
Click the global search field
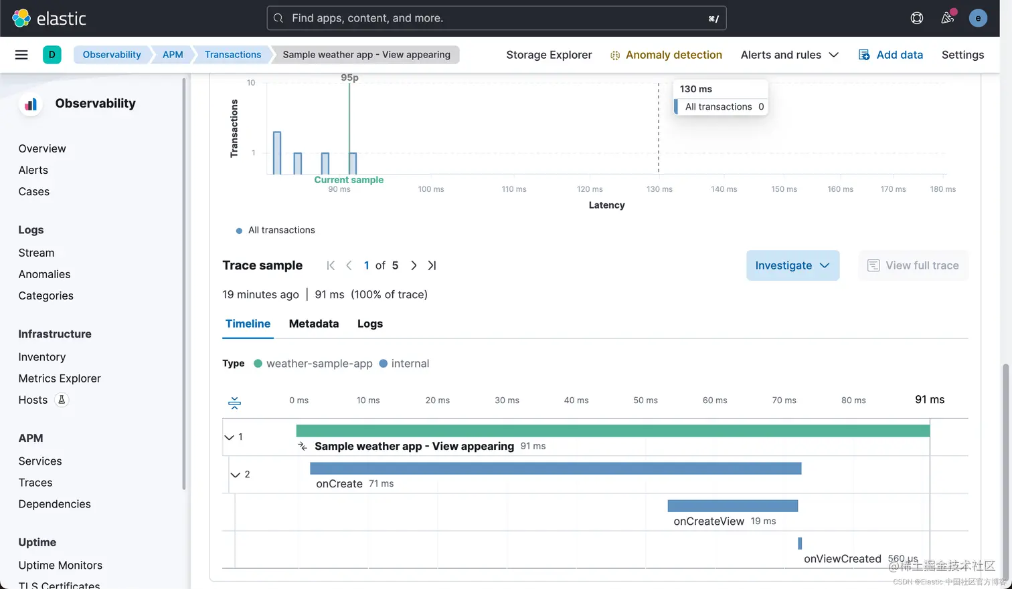point(497,18)
